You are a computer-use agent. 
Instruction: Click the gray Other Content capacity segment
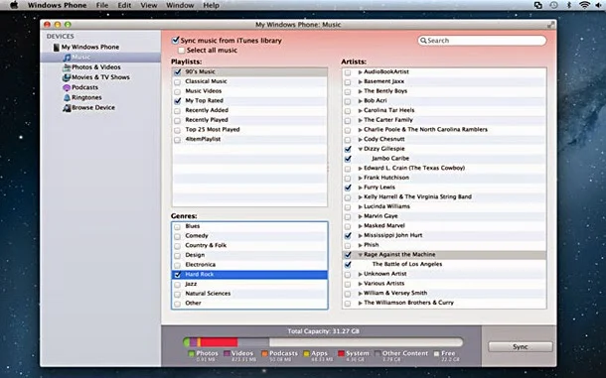point(253,342)
